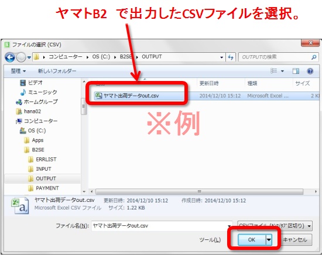Click the ビデオ film icon

[23, 83]
